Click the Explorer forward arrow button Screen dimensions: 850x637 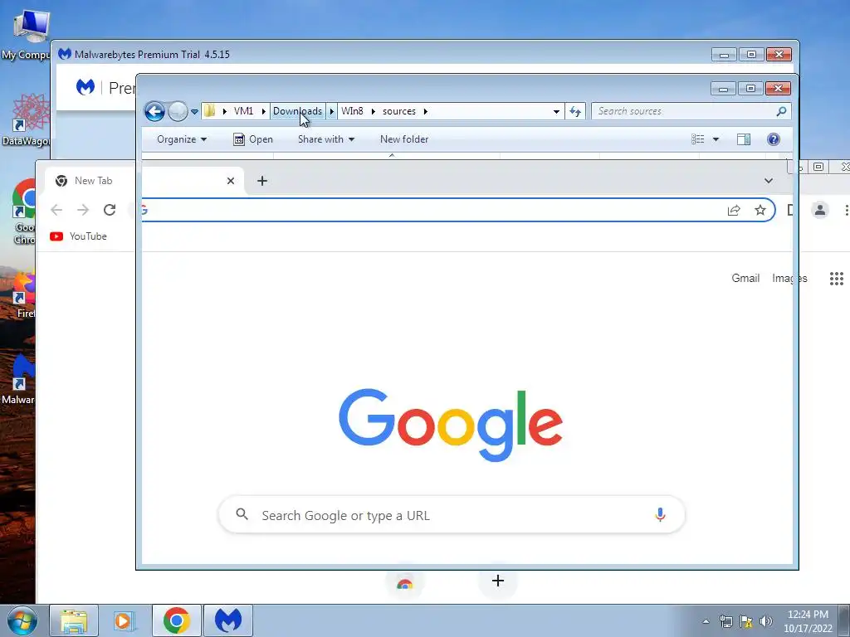point(178,112)
